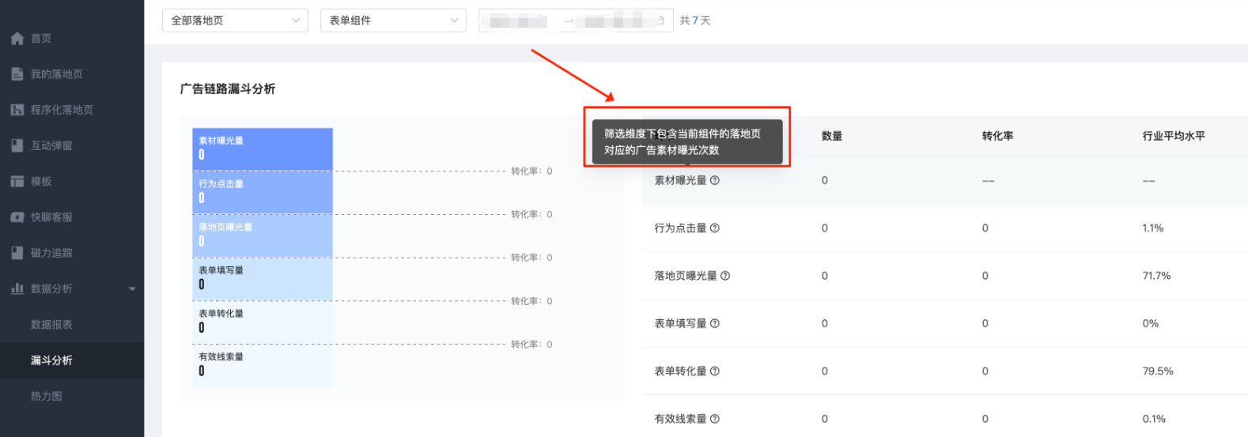Viewport: 1248px width, 437px height.
Task: Click the 数量 column header
Action: pos(832,136)
